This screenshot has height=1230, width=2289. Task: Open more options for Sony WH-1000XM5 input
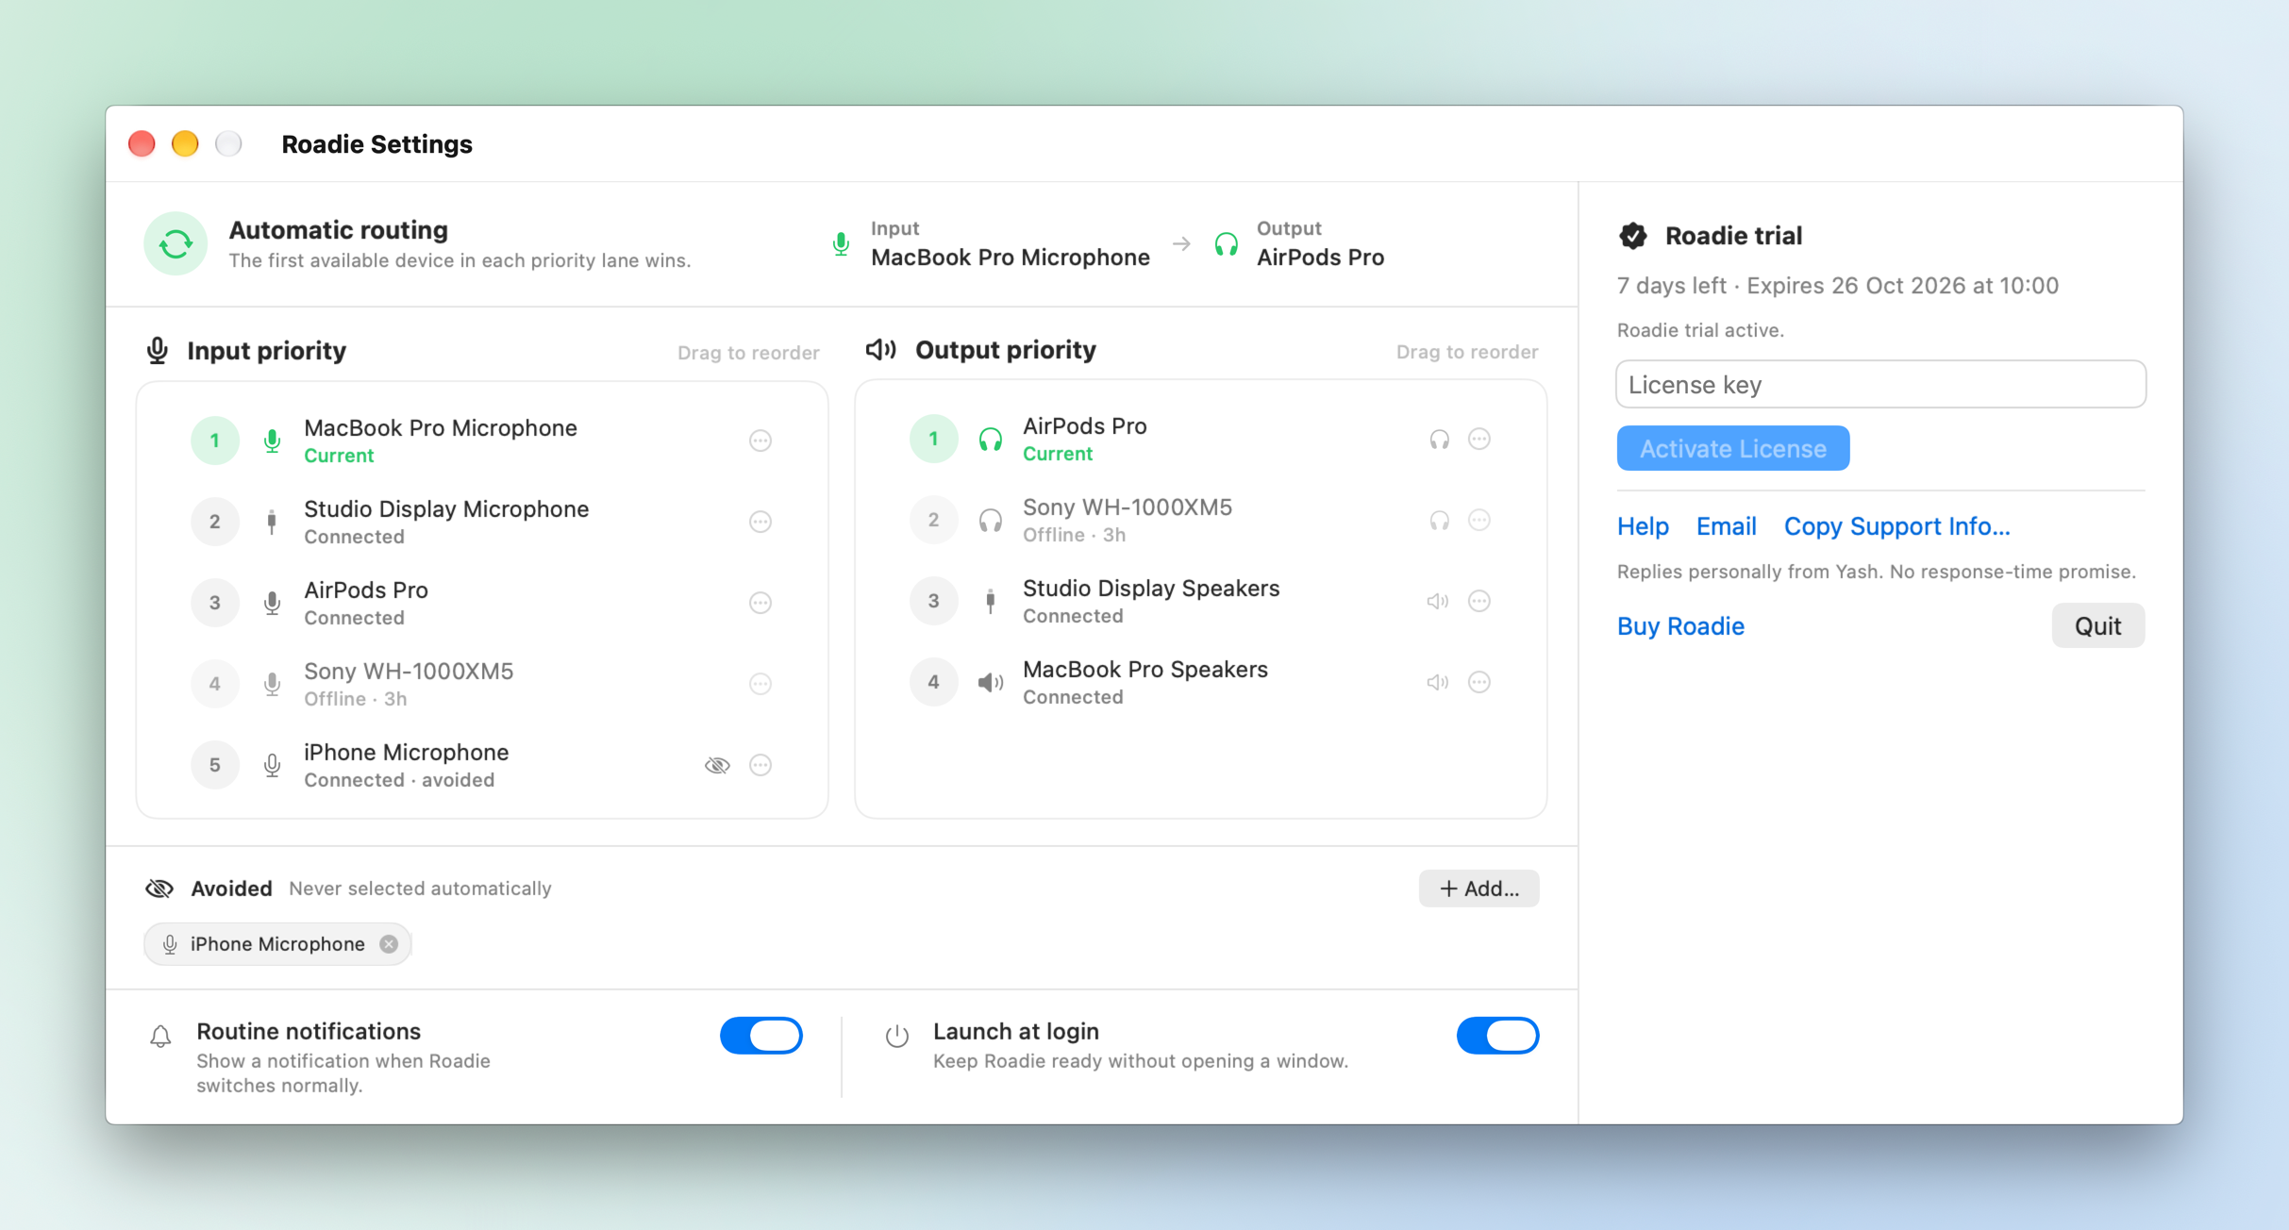pos(760,684)
